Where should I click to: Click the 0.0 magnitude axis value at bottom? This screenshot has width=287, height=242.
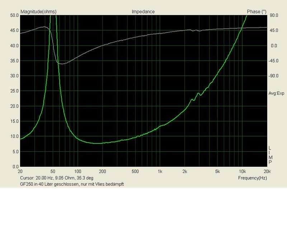(15, 167)
